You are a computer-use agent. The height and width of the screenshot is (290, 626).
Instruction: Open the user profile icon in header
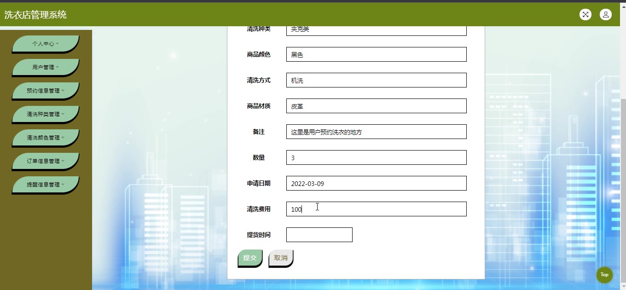pyautogui.click(x=606, y=14)
